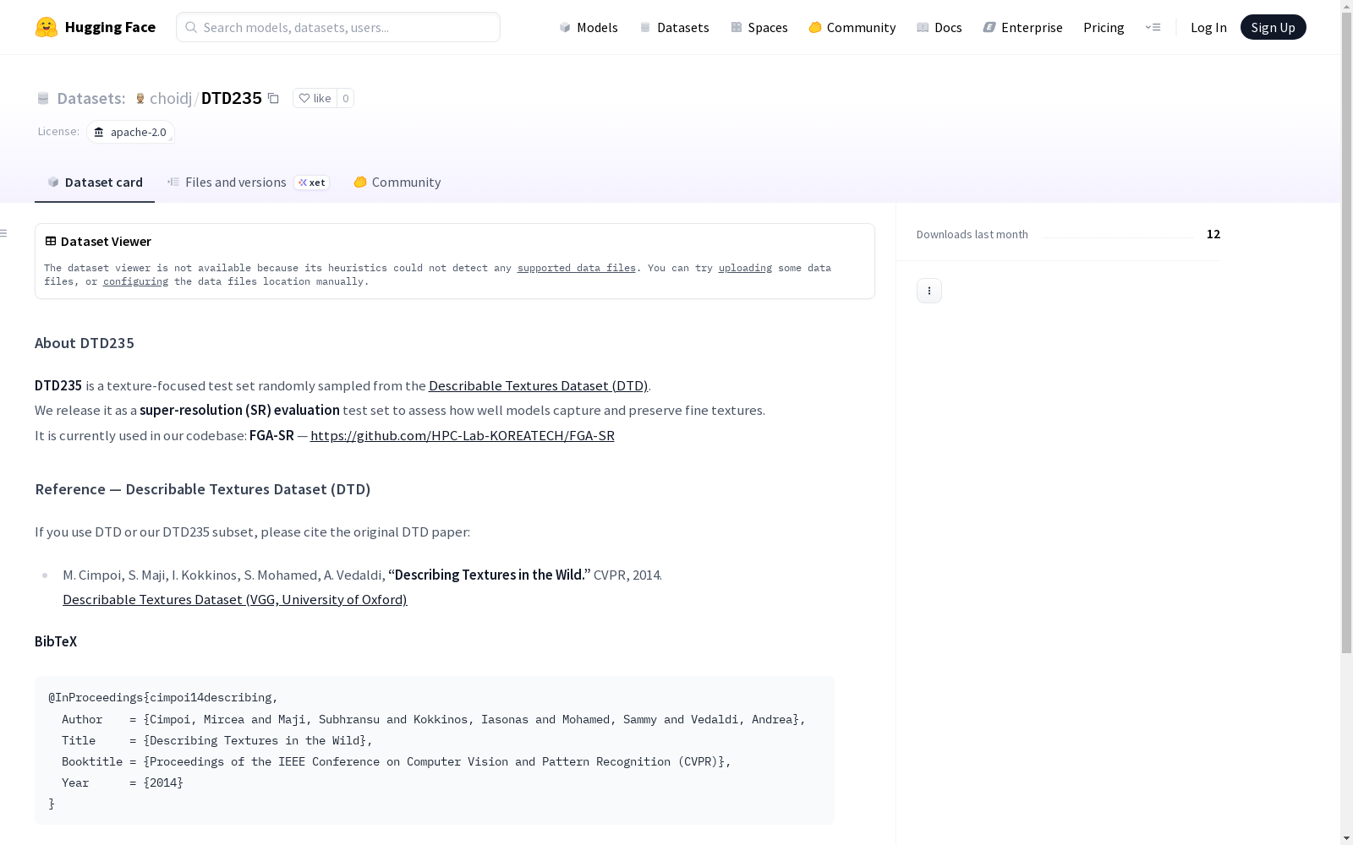Open the choidj profile link
This screenshot has width=1353, height=845.
[x=171, y=98]
